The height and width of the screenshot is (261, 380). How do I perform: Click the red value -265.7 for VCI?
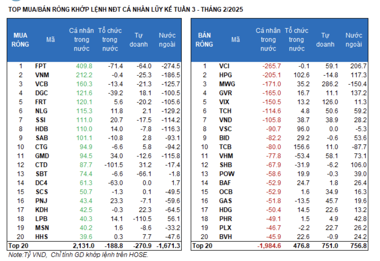272,66
